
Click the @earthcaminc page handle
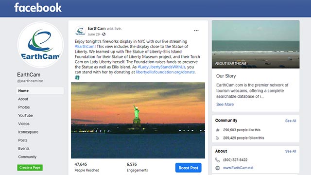tap(30, 81)
